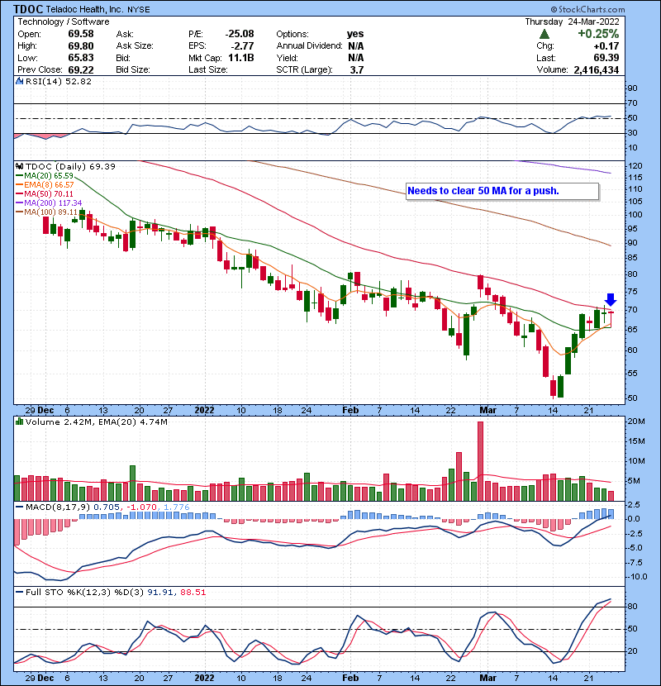Click the 20M label on volume axis
Screen dimensions: 661x686
click(636, 422)
